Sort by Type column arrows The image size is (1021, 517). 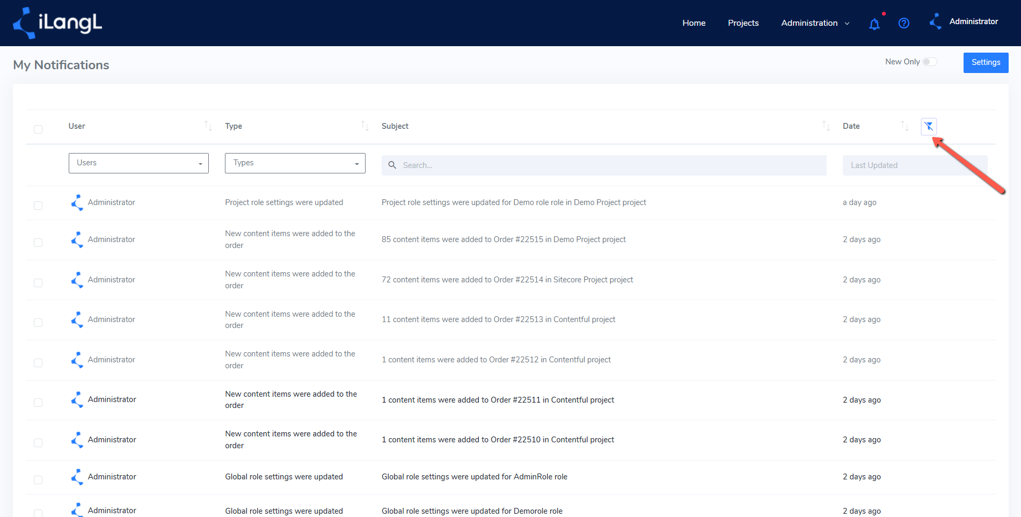(x=365, y=126)
